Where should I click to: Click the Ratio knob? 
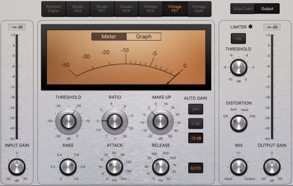[x=115, y=122]
